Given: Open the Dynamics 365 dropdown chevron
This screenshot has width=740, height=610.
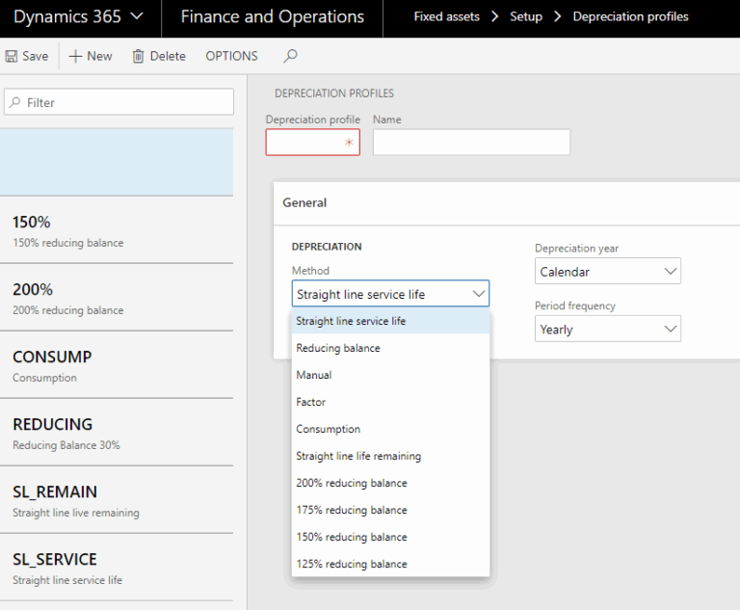Looking at the screenshot, I should point(137,16).
